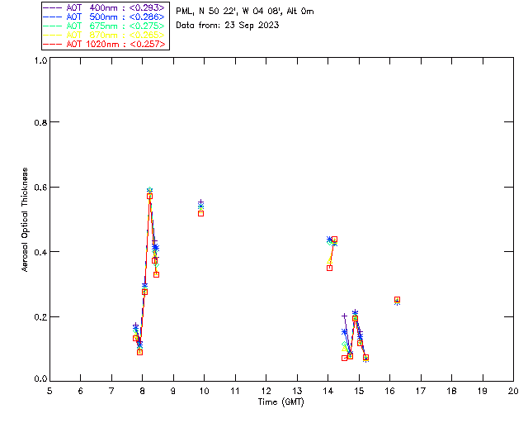The width and height of the screenshot is (528, 423).
Task: Click the x-axis tick label 5
Action: pyautogui.click(x=49, y=391)
